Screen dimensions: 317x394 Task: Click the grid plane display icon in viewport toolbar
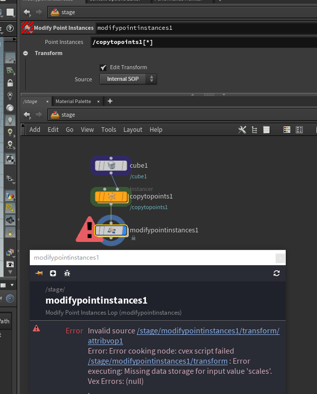pos(10,59)
